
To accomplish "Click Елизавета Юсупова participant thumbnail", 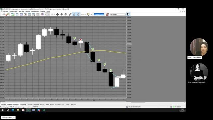I will [x=199, y=72].
